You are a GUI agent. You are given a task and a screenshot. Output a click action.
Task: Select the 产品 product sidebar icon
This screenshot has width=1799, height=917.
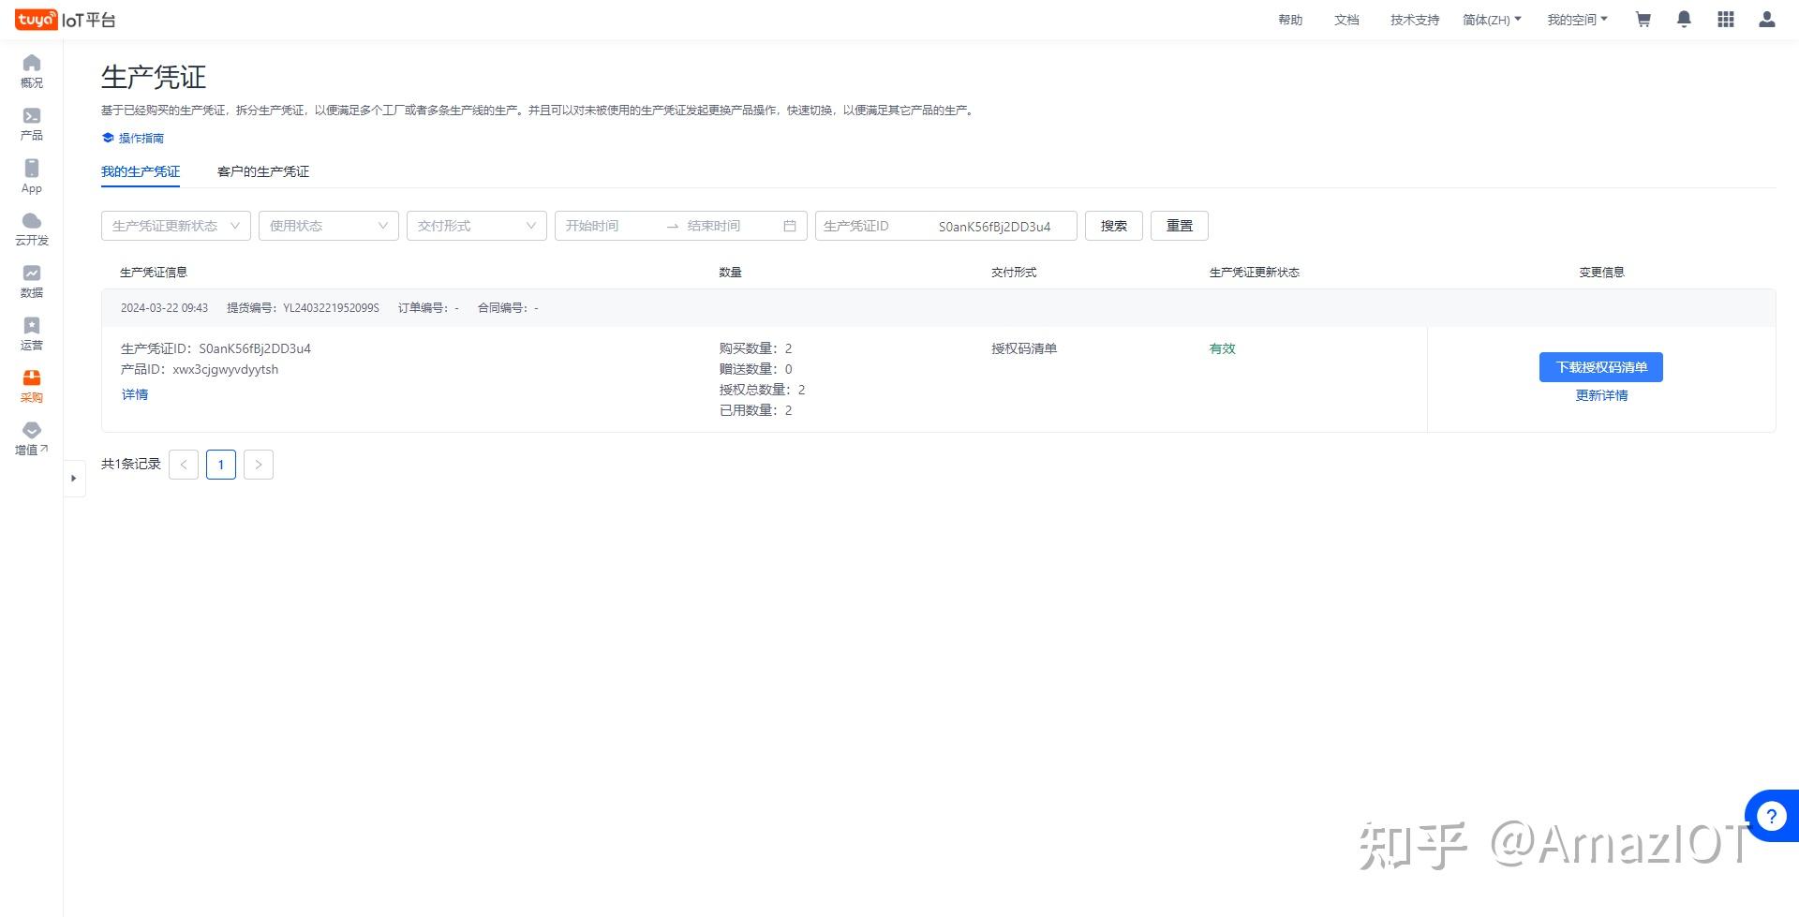pyautogui.click(x=31, y=123)
